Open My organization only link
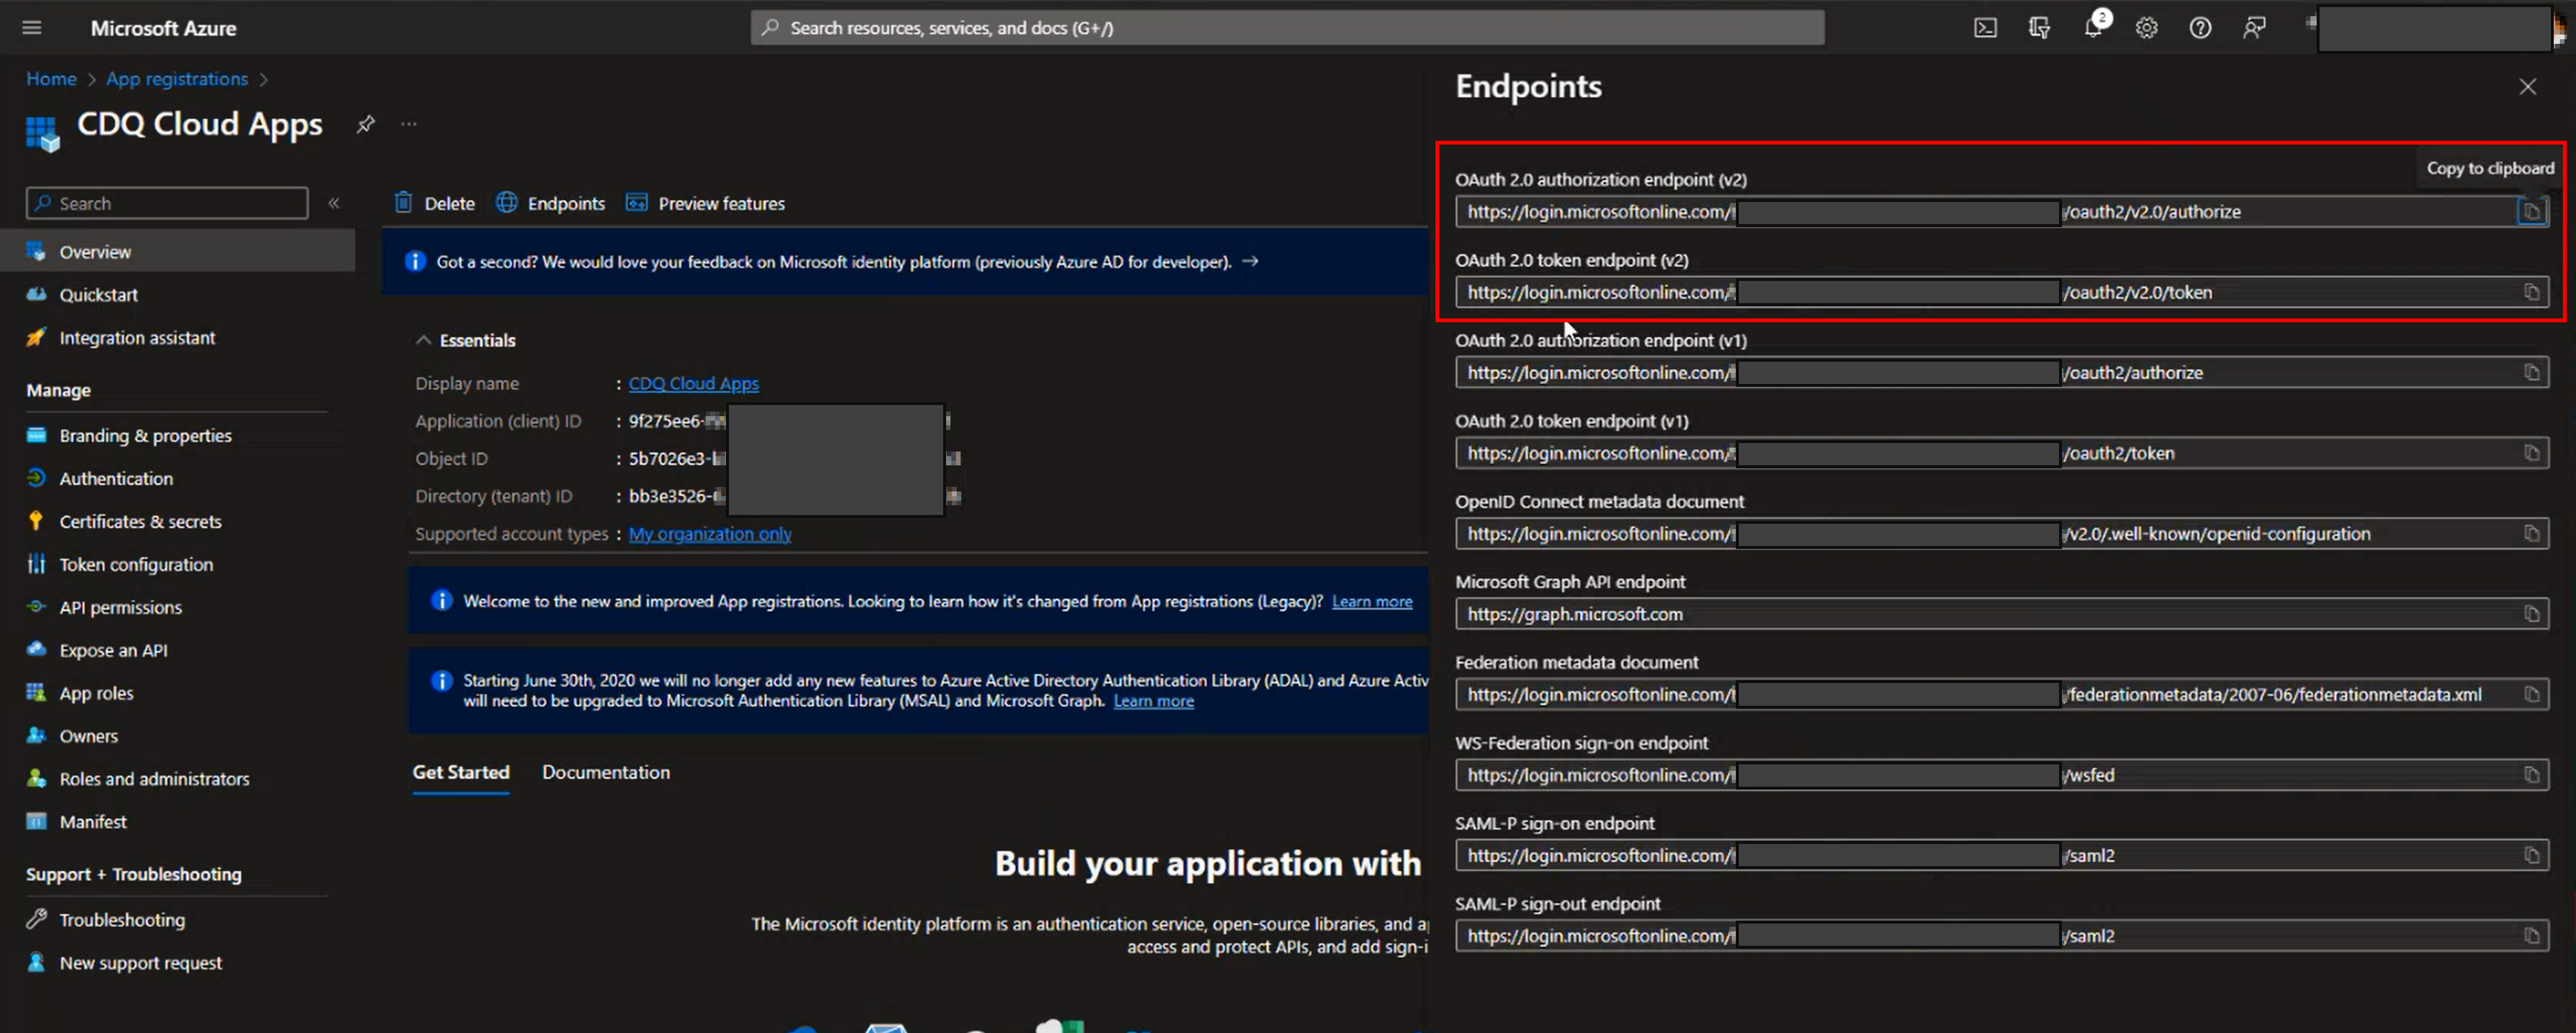Screen dimensions: 2576x1033 click(710, 534)
